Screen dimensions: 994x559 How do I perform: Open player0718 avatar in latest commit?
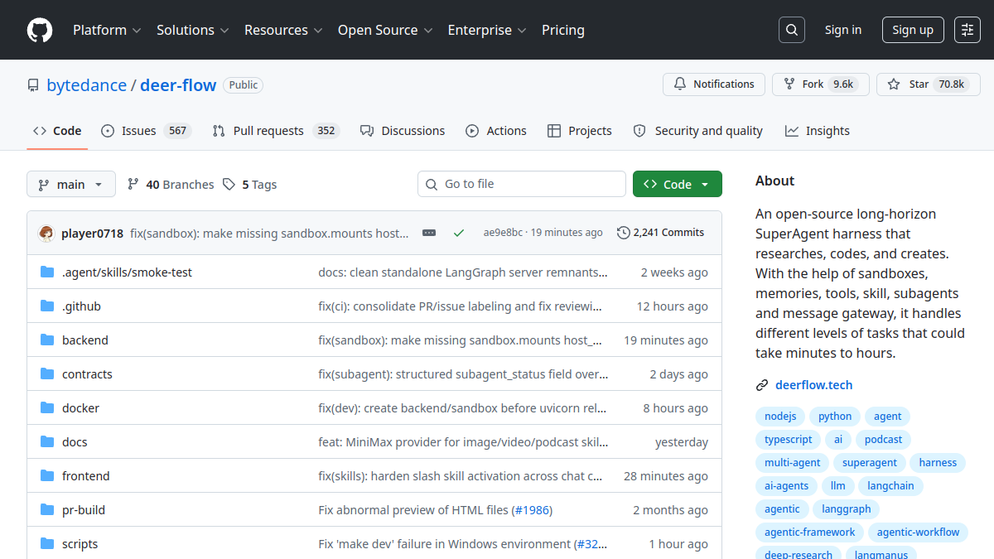[46, 234]
